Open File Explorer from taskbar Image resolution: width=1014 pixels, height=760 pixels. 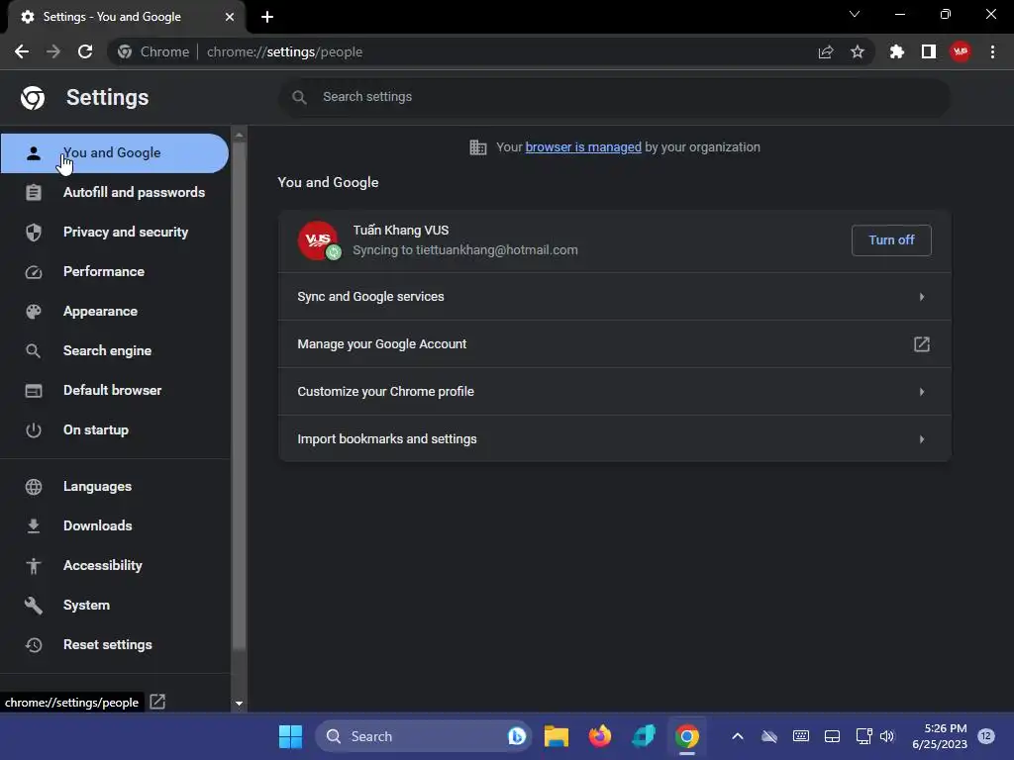557,736
